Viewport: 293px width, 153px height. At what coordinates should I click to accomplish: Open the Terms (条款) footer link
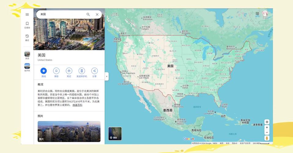point(228,143)
